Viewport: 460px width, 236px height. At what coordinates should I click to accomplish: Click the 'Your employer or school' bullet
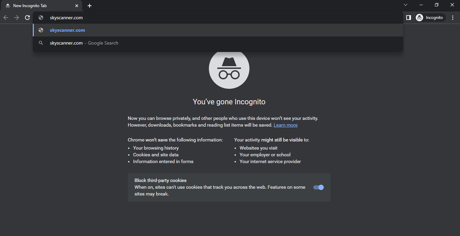pos(265,155)
